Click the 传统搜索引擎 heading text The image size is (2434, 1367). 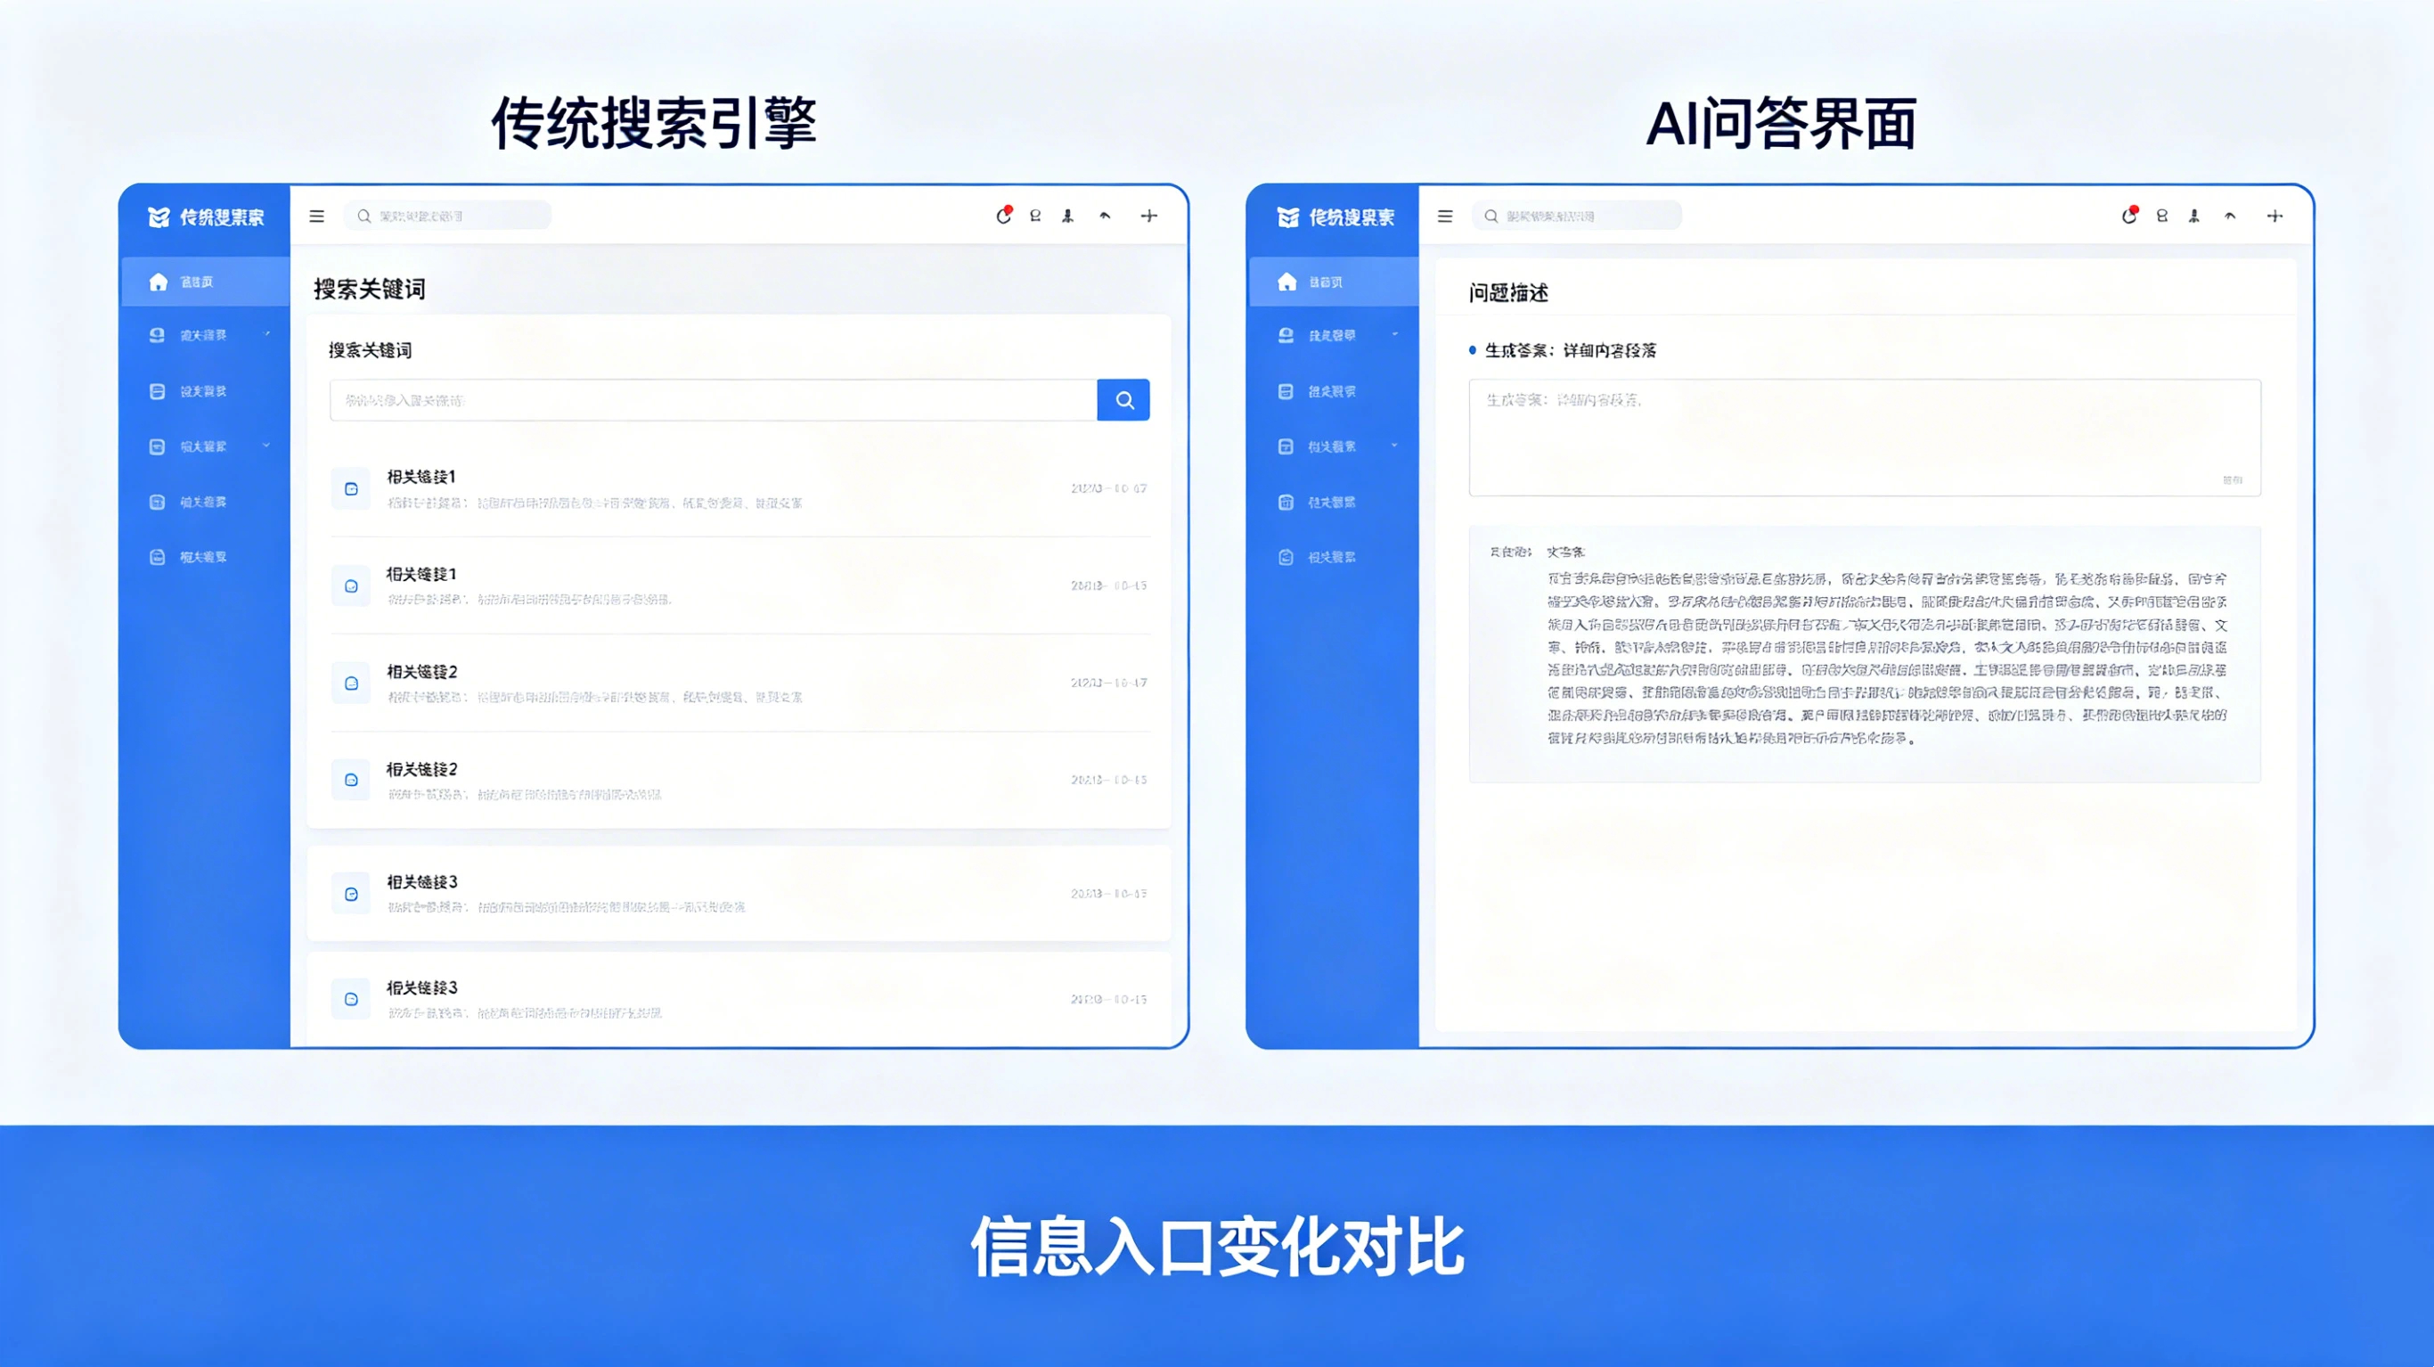(654, 123)
